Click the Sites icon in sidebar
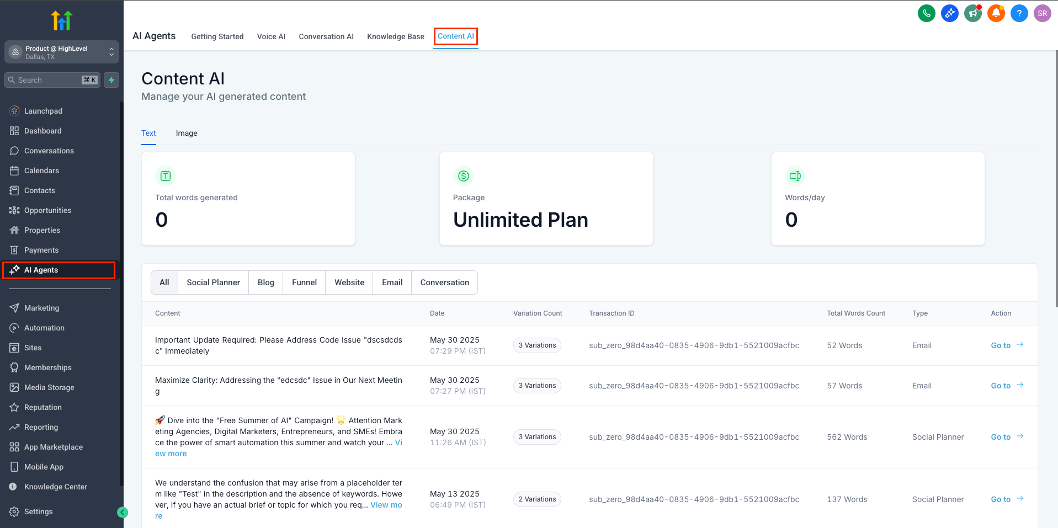Screen dimensions: 1058x528 (x=14, y=348)
